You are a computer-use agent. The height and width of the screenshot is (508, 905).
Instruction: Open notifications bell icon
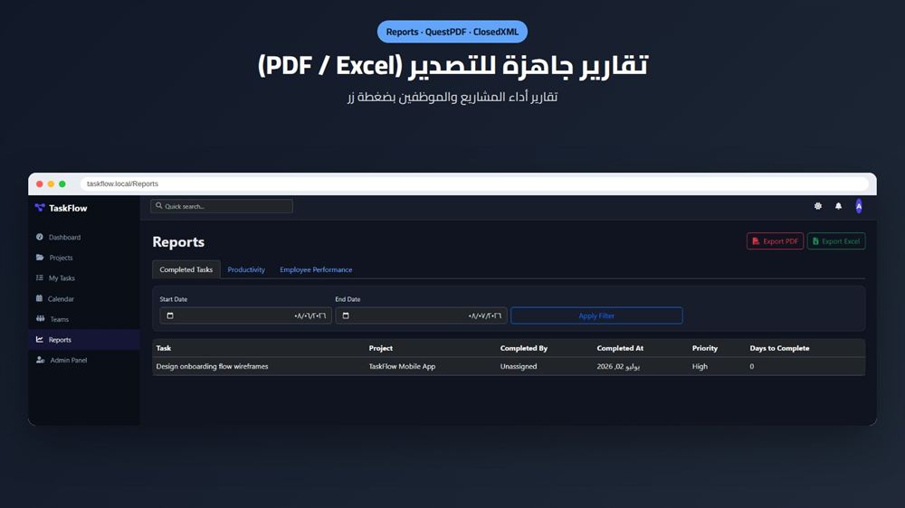tap(838, 206)
